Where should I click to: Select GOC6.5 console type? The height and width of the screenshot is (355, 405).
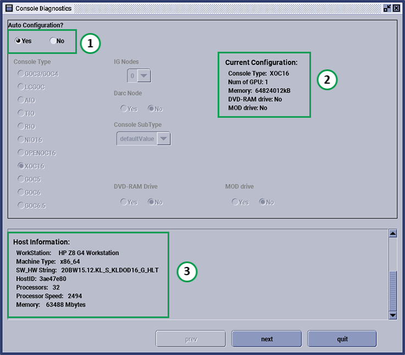click(21, 205)
